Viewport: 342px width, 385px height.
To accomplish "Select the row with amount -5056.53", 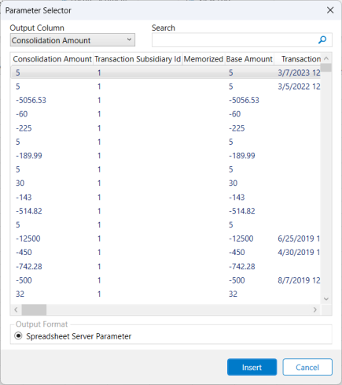I will (x=166, y=100).
